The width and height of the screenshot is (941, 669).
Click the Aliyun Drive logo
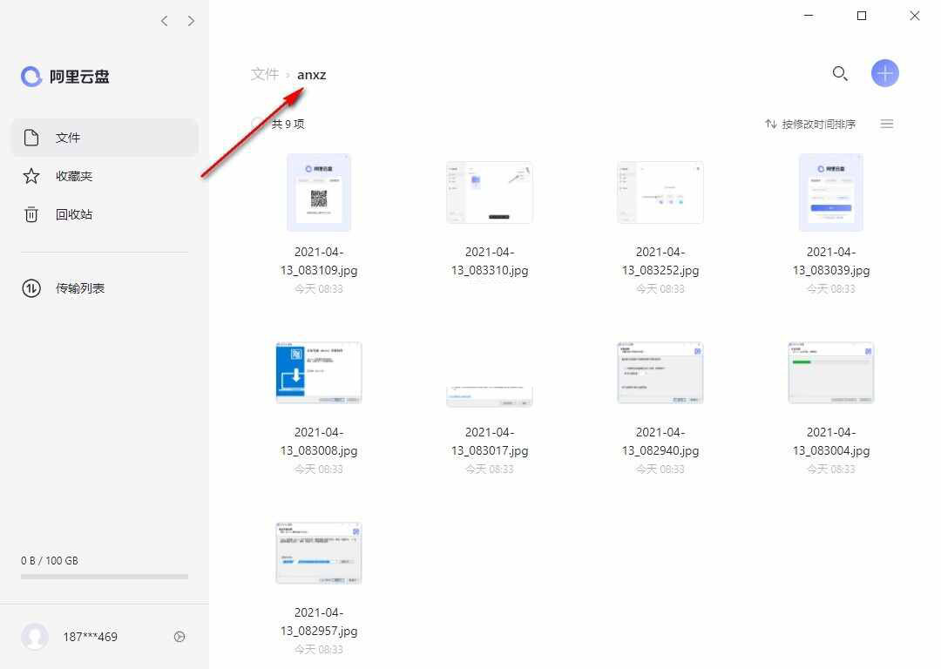(65, 77)
